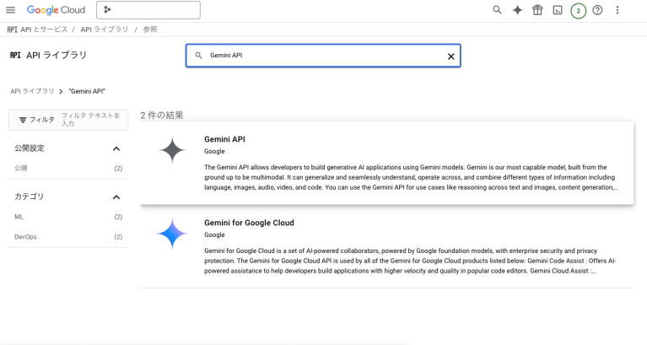This screenshot has height=345, width=647.
Task: Click the Google Cloud logo
Action: pyautogui.click(x=56, y=10)
